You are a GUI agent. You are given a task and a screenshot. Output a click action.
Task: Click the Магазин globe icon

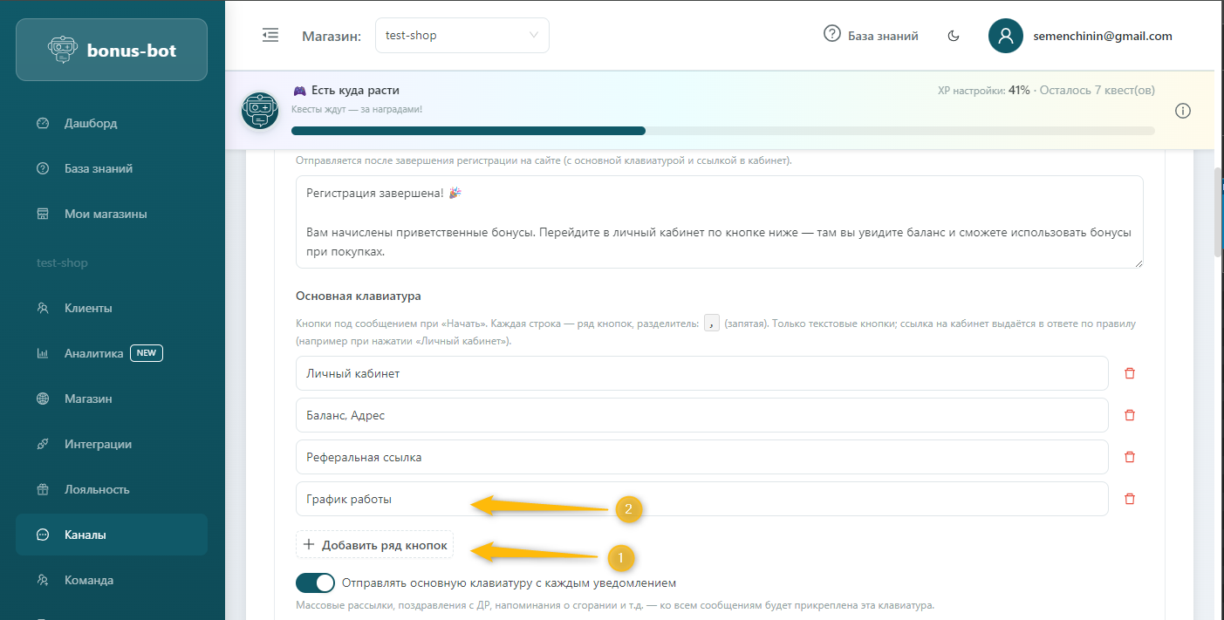(43, 399)
